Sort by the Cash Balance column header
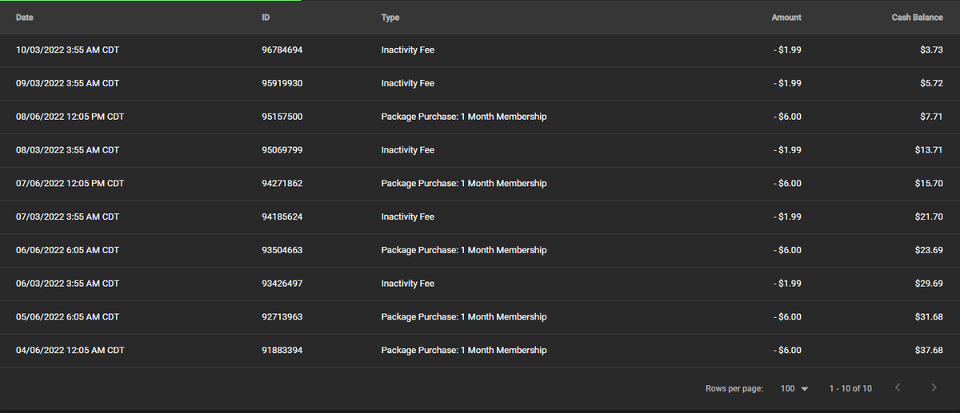The width and height of the screenshot is (960, 413). pyautogui.click(x=918, y=18)
